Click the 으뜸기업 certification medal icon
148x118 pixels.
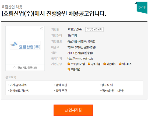(69, 69)
